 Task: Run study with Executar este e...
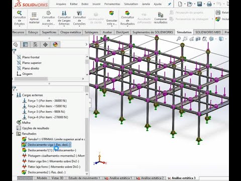111,18
